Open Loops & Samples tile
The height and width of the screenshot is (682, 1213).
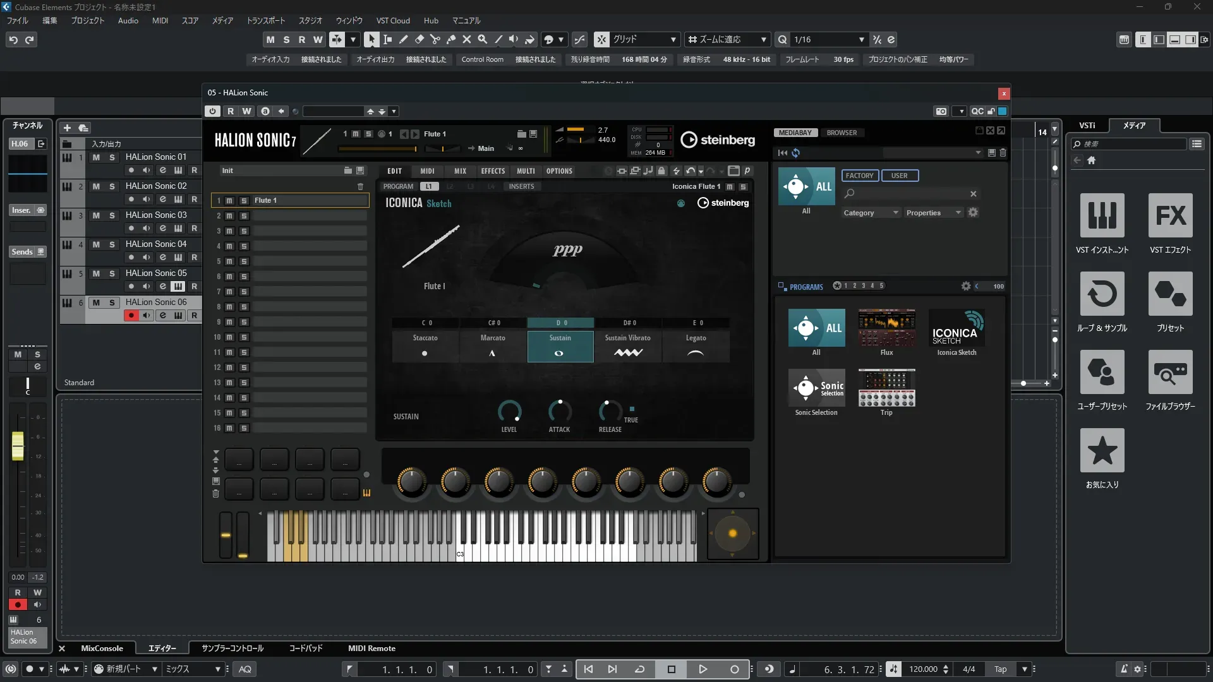(1102, 294)
